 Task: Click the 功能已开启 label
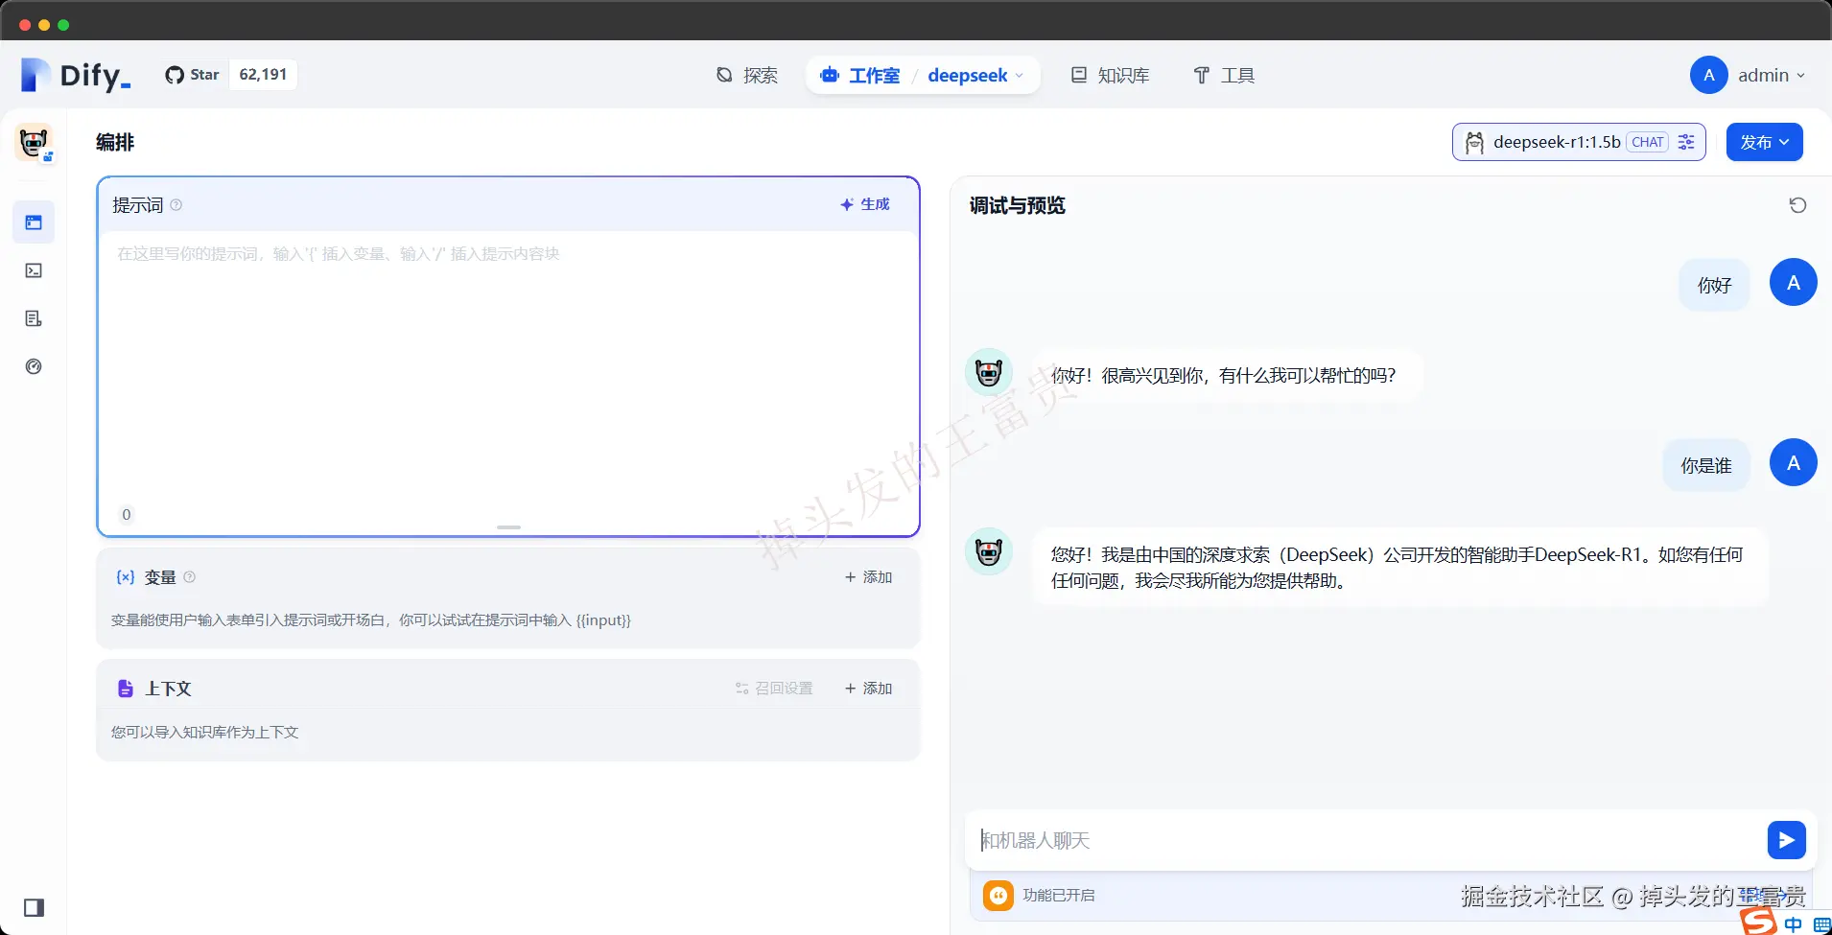tap(1058, 895)
